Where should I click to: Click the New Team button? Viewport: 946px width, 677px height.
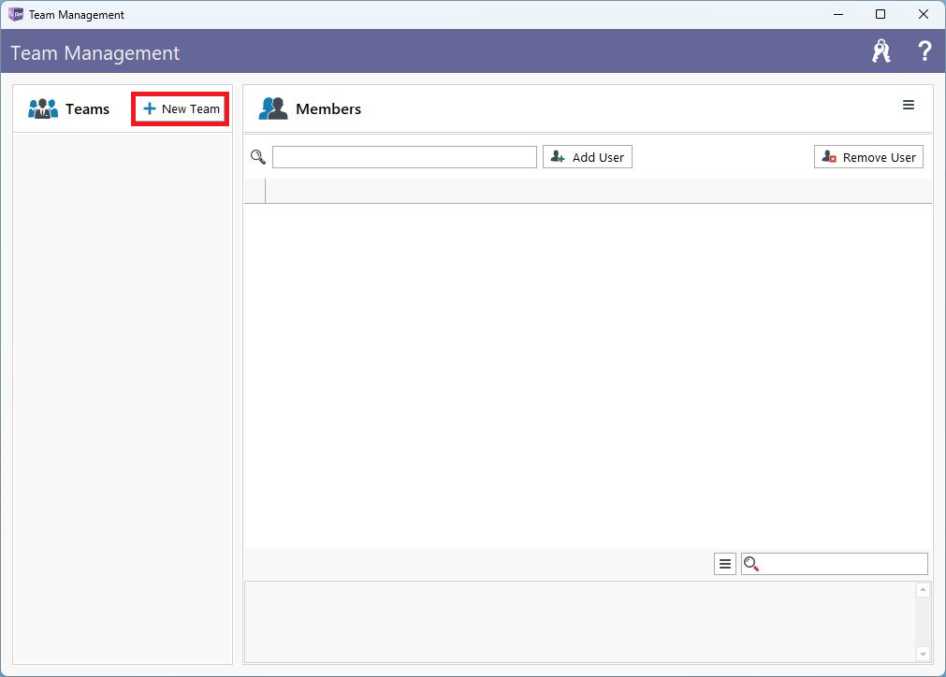181,109
